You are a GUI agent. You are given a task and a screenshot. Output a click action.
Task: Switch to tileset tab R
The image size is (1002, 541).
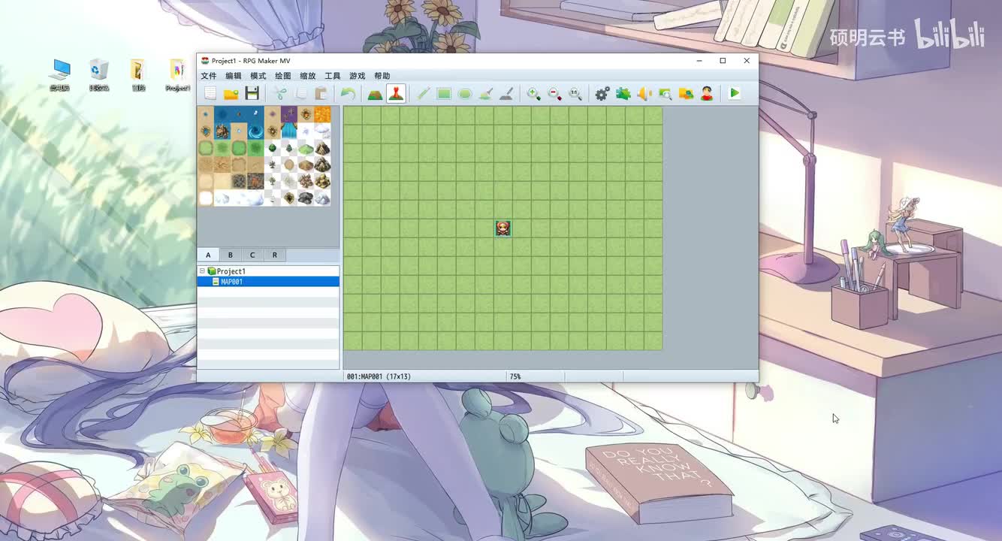274,255
